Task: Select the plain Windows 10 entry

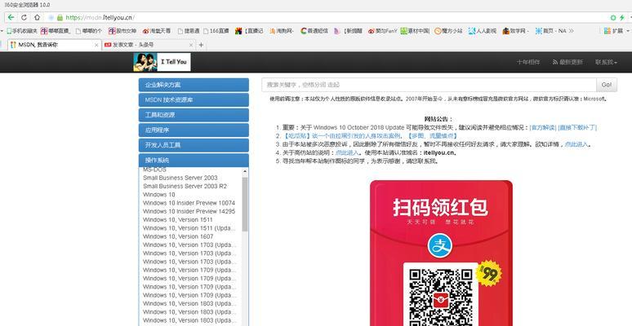Action: 158,195
